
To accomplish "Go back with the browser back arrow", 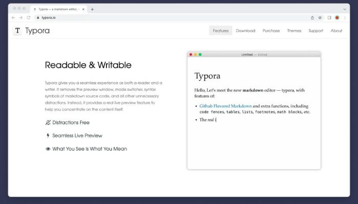I will click(x=13, y=17).
